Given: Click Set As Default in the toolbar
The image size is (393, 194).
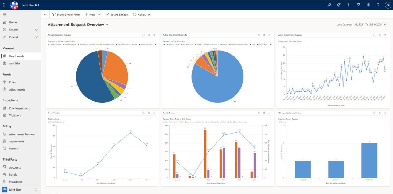Looking at the screenshot, I should [117, 14].
